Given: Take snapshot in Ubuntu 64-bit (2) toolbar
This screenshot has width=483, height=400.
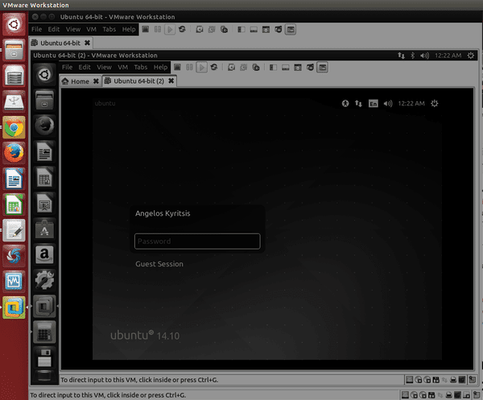Looking at the screenshot, I should [231, 67].
